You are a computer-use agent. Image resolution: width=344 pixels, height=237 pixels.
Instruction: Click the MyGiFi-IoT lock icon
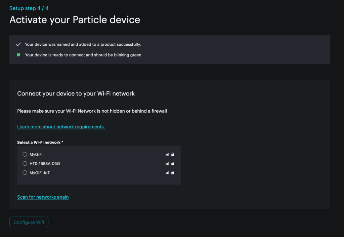coord(173,173)
